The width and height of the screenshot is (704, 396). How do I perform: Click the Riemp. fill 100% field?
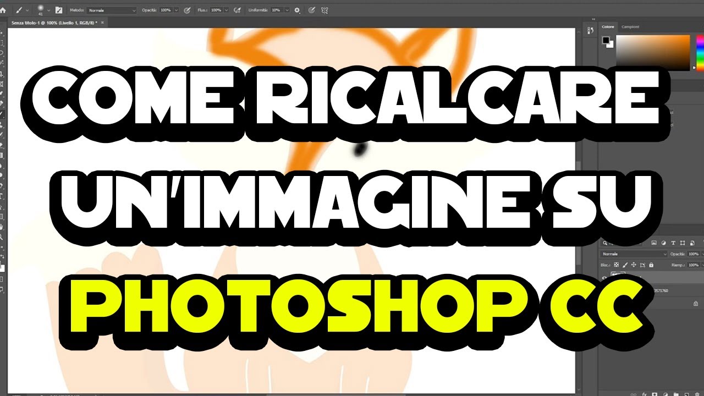point(693,265)
